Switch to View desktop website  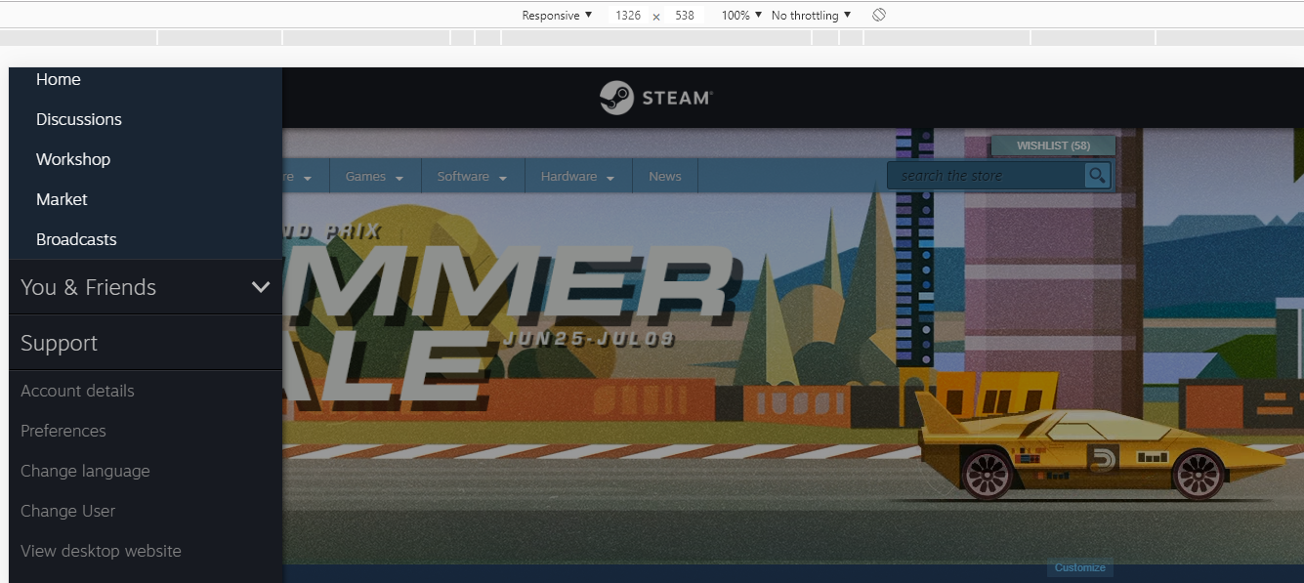click(101, 551)
